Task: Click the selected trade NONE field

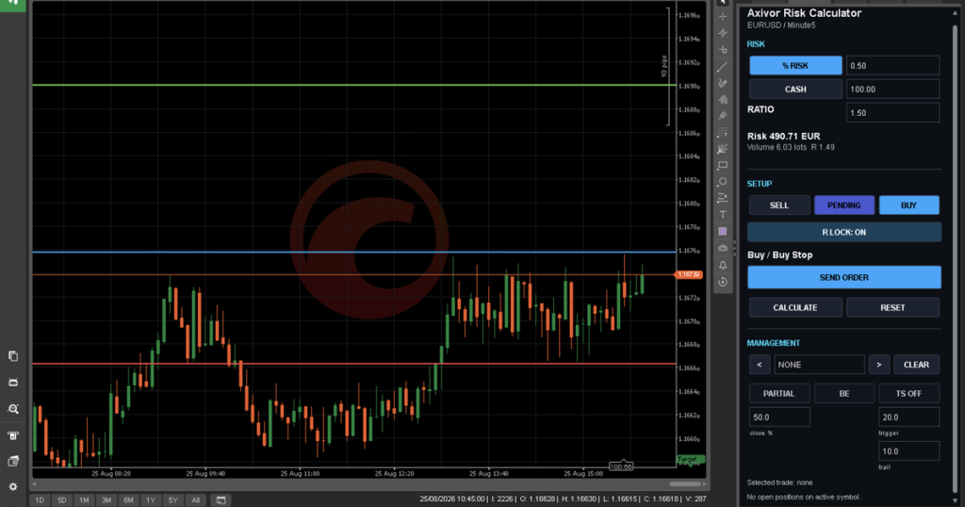Action: (819, 365)
